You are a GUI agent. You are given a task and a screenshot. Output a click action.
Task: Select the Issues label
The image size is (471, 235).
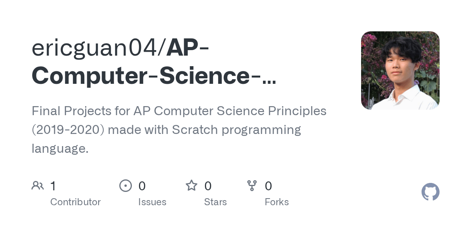pyautogui.click(x=152, y=202)
